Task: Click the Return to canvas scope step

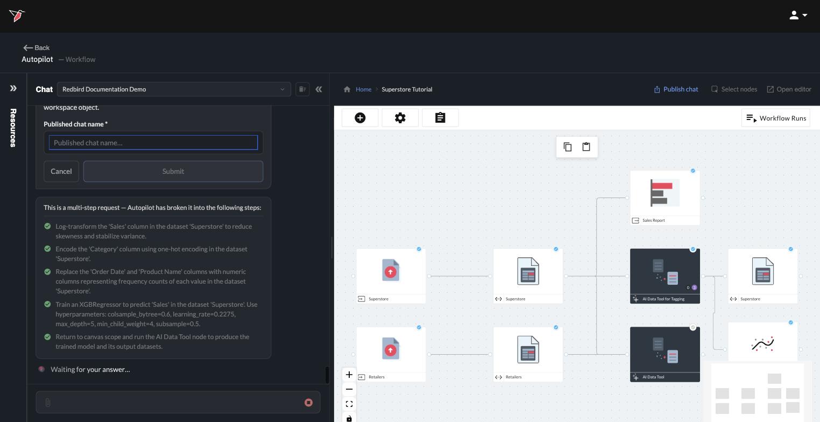Action: coord(152,341)
